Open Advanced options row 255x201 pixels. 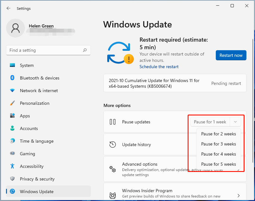(x=175, y=169)
